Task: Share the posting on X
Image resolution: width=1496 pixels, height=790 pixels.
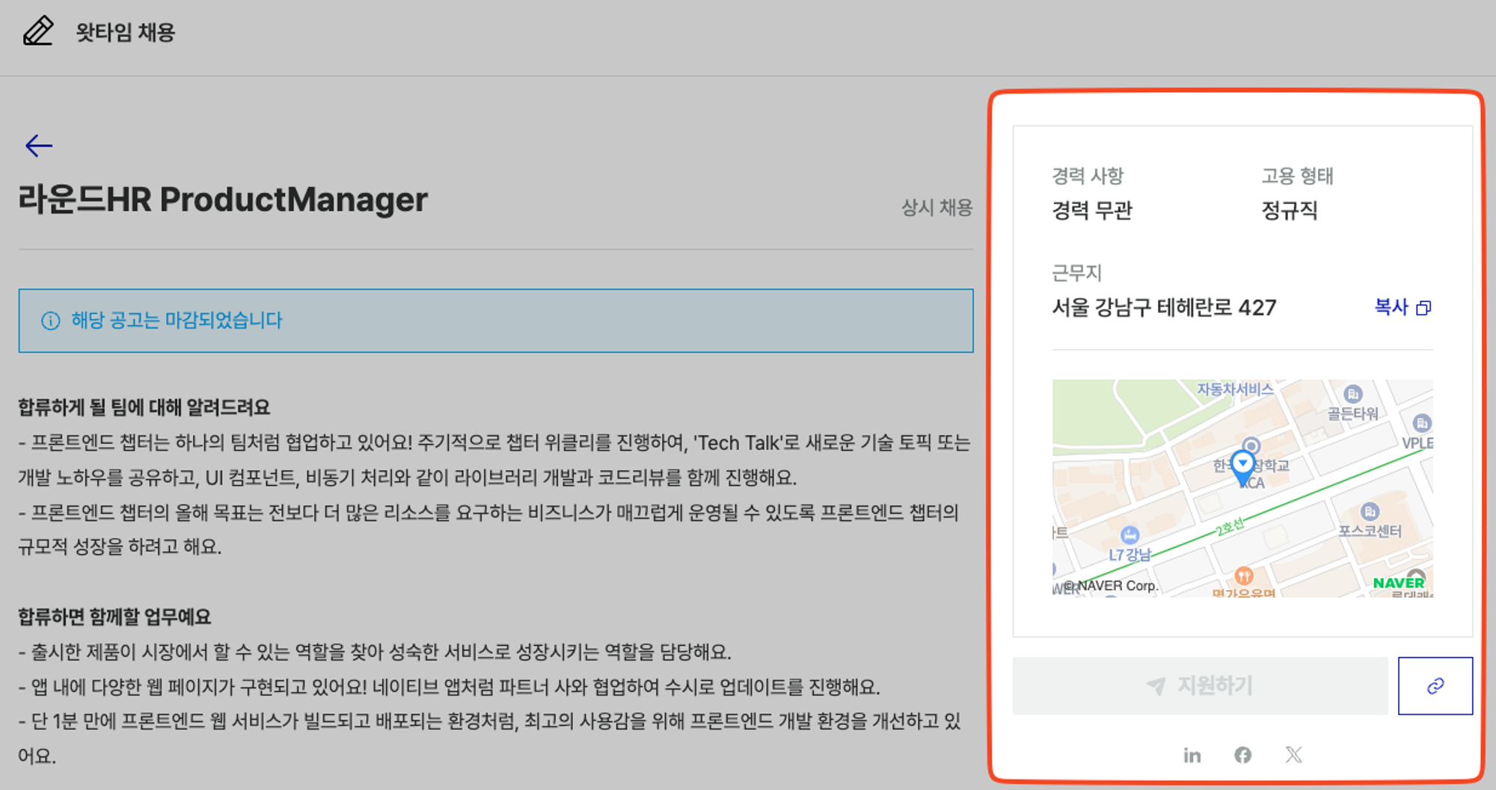Action: click(1293, 755)
